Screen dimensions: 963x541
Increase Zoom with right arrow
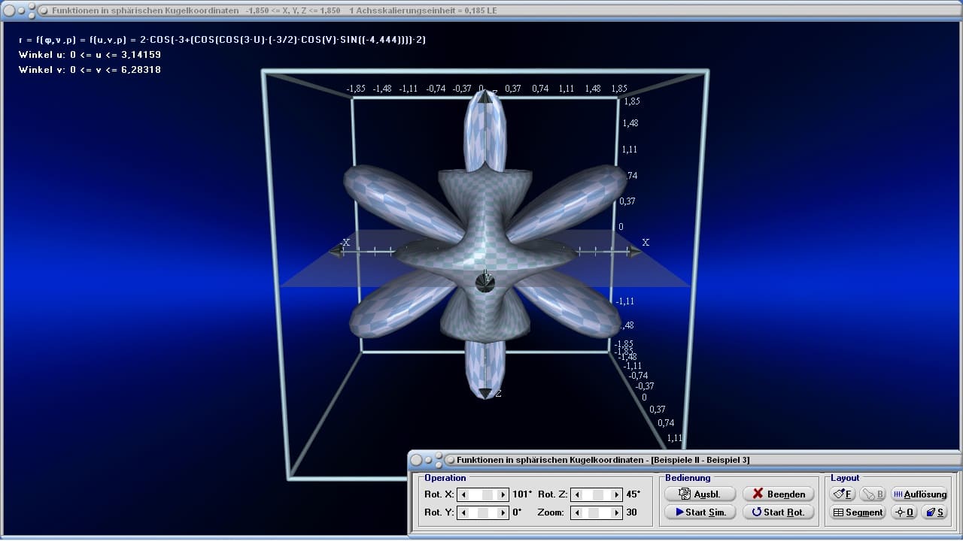point(616,512)
